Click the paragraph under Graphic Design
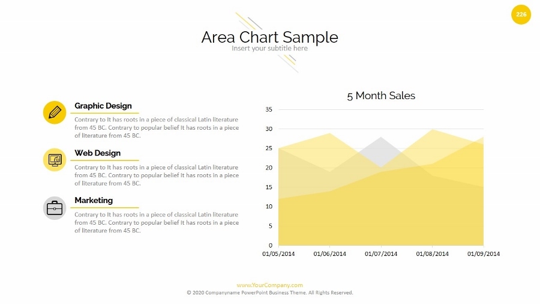This screenshot has height=304, width=540. pos(157,127)
